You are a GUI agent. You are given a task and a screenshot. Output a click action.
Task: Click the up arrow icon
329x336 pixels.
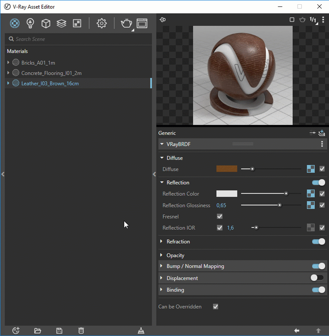click(318, 331)
